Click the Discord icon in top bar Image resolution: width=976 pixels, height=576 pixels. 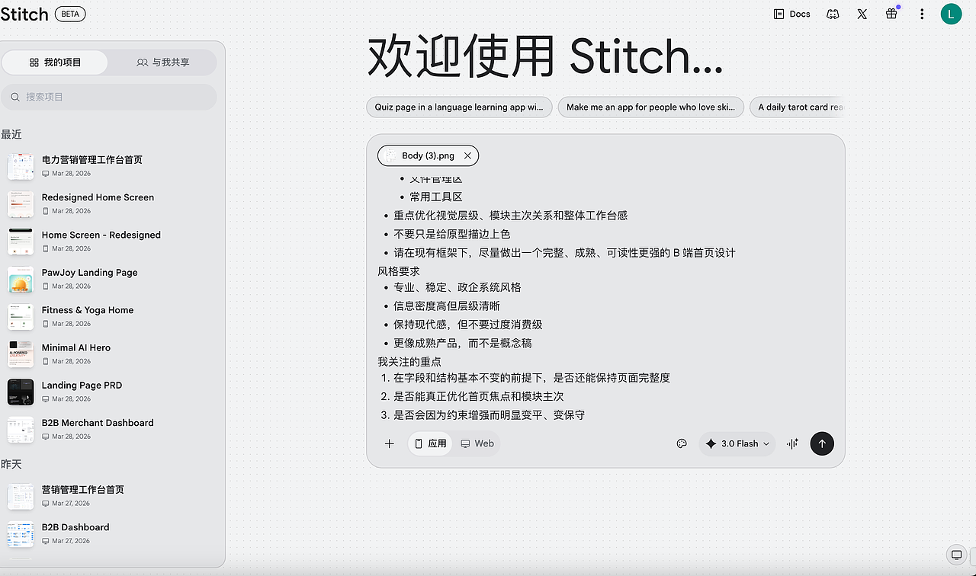833,14
